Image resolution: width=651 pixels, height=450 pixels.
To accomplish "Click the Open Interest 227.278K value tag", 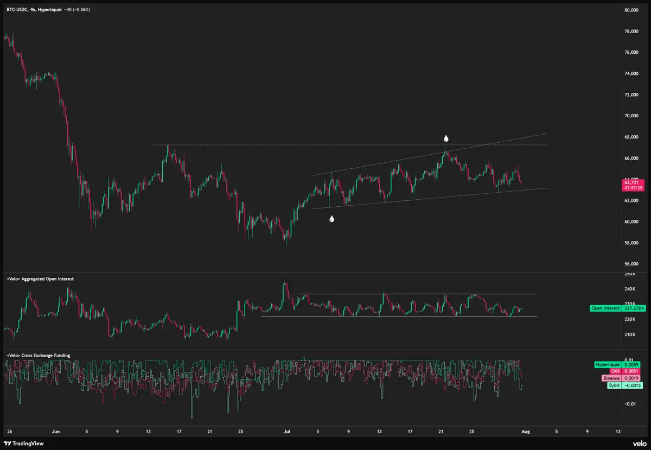I will click(x=618, y=308).
